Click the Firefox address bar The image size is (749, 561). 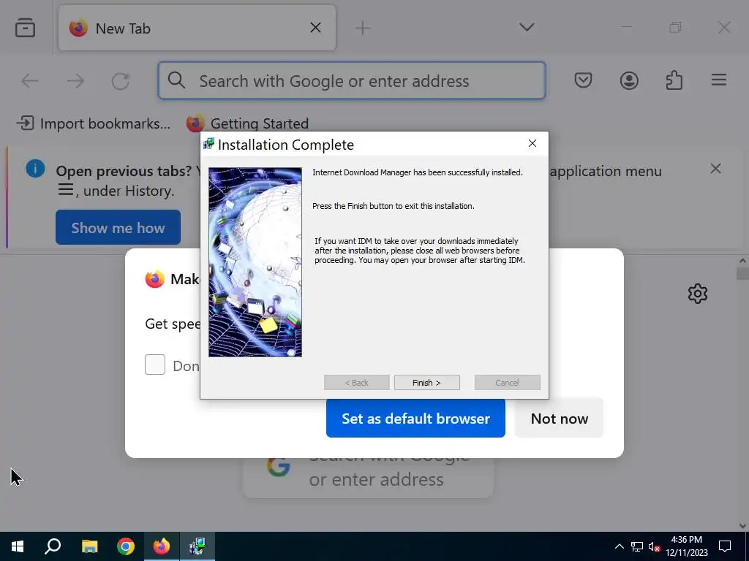352,80
